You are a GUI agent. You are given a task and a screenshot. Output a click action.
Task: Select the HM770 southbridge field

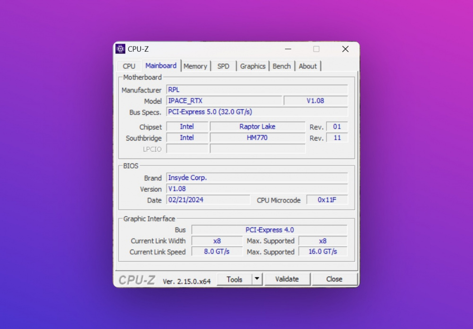pyautogui.click(x=257, y=138)
